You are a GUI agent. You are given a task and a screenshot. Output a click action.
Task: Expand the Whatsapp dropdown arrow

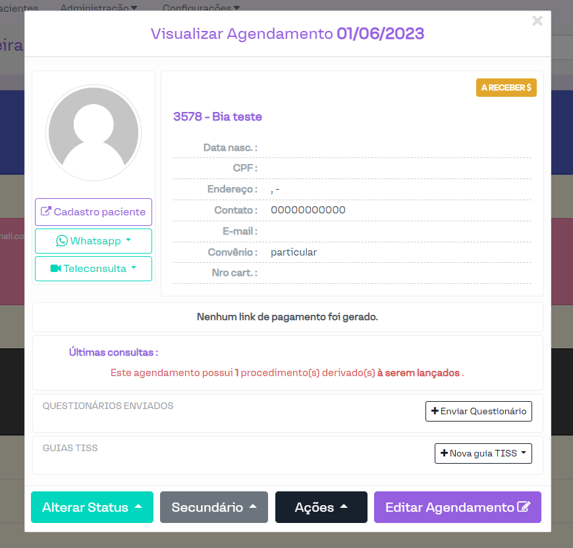click(128, 240)
